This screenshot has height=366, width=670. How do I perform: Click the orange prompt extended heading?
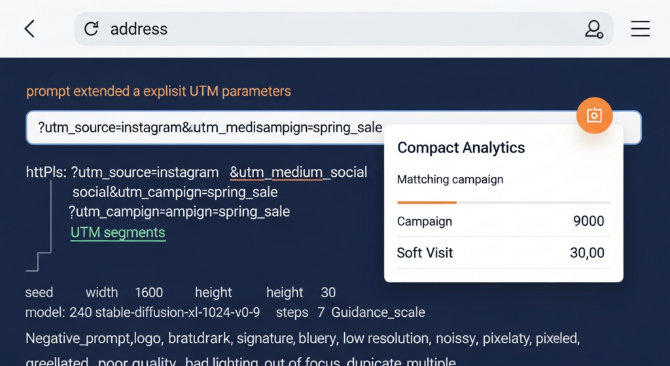click(158, 91)
